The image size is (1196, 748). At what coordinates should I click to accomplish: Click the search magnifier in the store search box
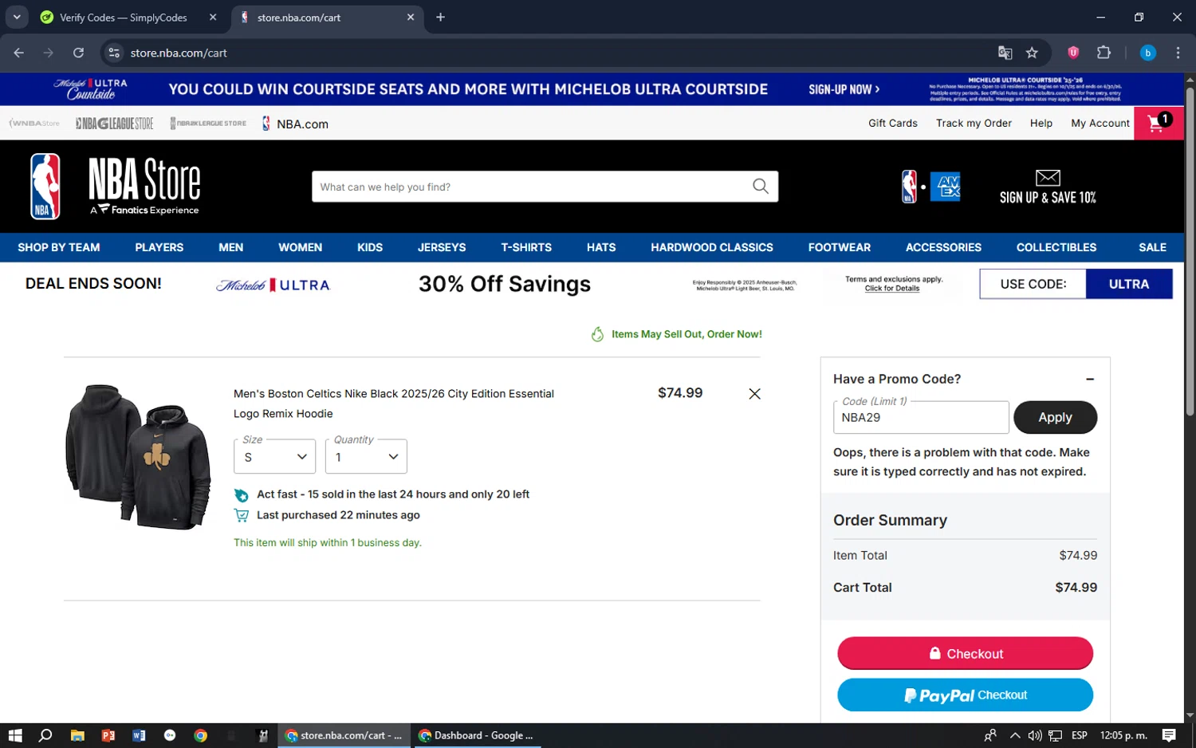pyautogui.click(x=760, y=186)
